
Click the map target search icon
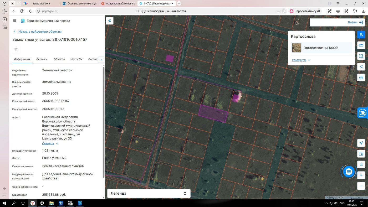pyautogui.click(x=361, y=164)
